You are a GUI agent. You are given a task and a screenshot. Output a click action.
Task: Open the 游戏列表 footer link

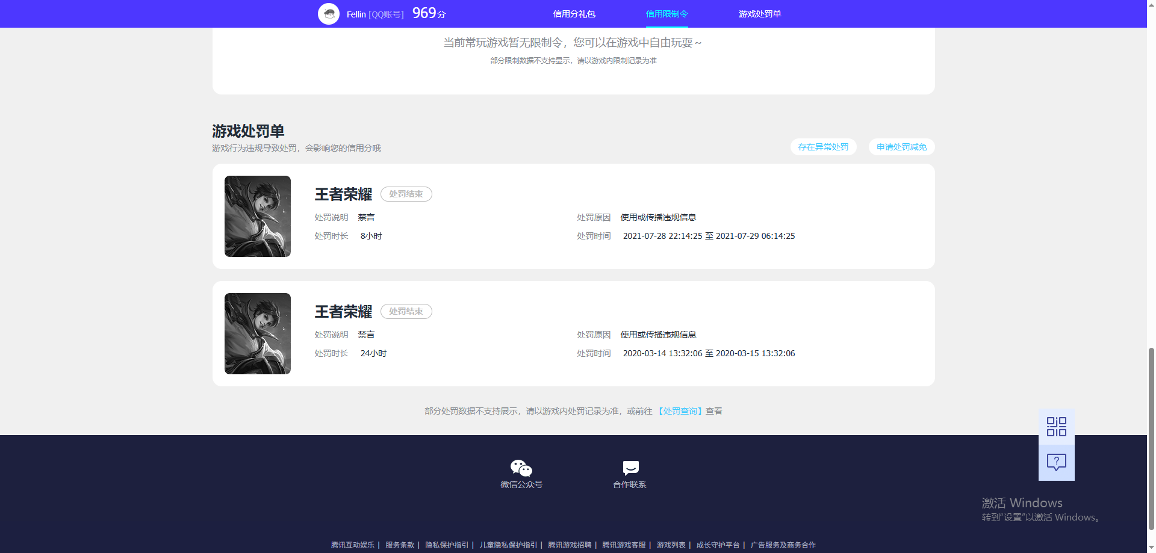pyautogui.click(x=671, y=545)
